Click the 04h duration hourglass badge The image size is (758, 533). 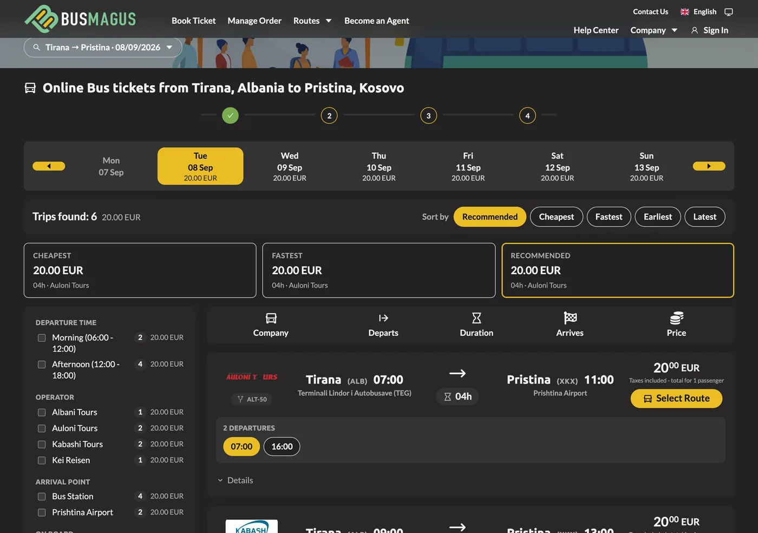tap(458, 396)
